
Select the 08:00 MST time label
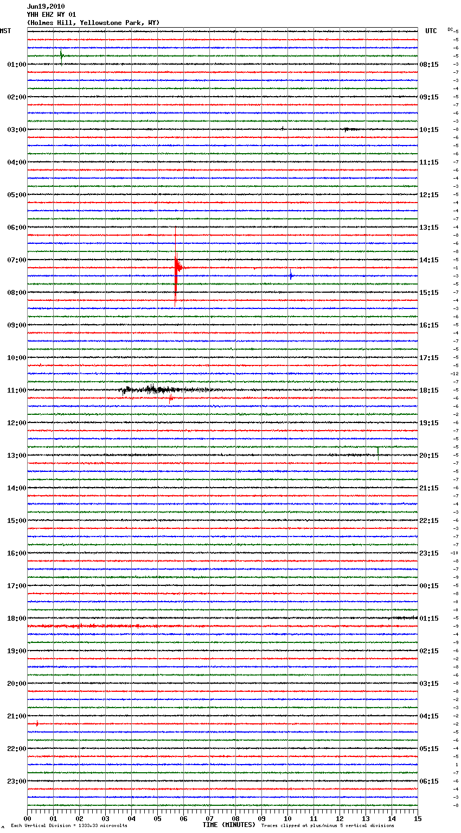[x=16, y=293]
